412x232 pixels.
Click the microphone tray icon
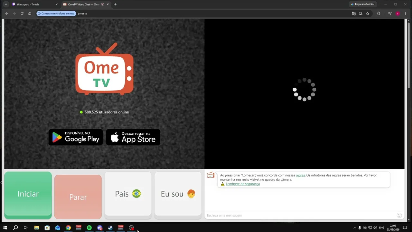[360, 227]
